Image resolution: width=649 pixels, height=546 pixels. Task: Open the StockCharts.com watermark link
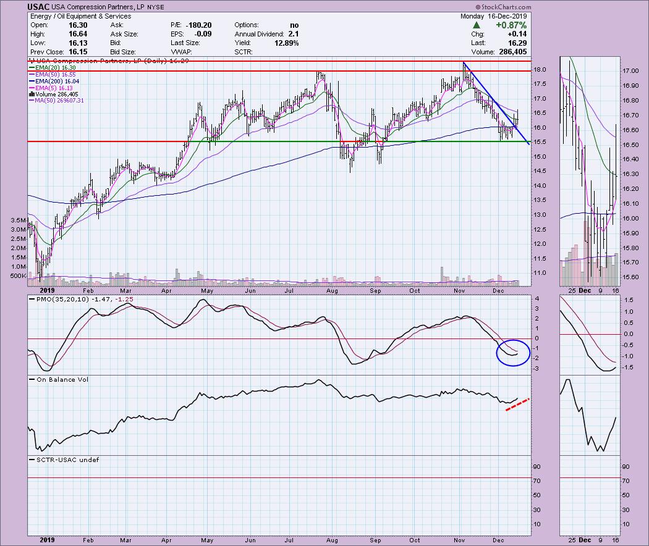click(x=503, y=7)
